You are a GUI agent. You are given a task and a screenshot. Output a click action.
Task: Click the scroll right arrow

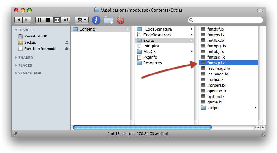pos(263,127)
